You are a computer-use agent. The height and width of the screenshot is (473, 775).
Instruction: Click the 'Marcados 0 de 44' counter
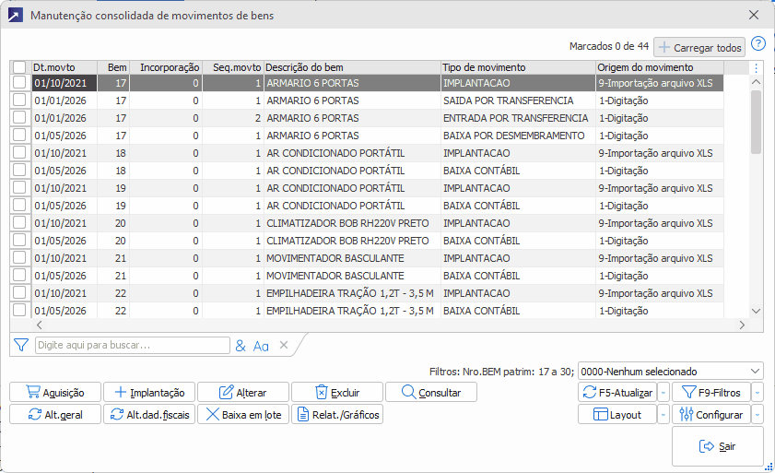609,46
